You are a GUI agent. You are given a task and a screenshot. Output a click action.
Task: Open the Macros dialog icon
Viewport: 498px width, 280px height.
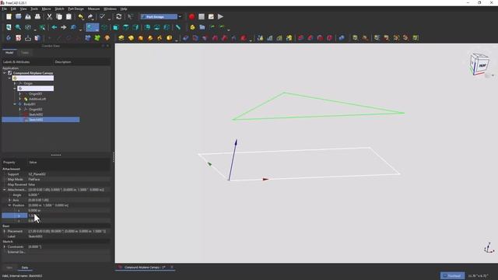(x=211, y=16)
